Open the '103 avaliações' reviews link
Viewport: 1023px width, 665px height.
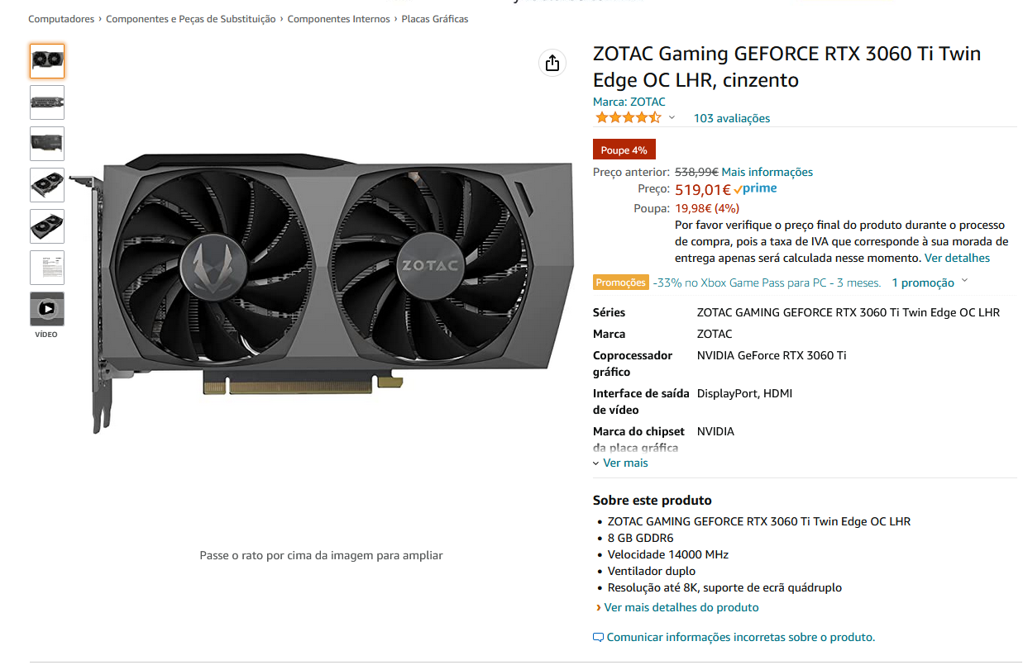[731, 118]
